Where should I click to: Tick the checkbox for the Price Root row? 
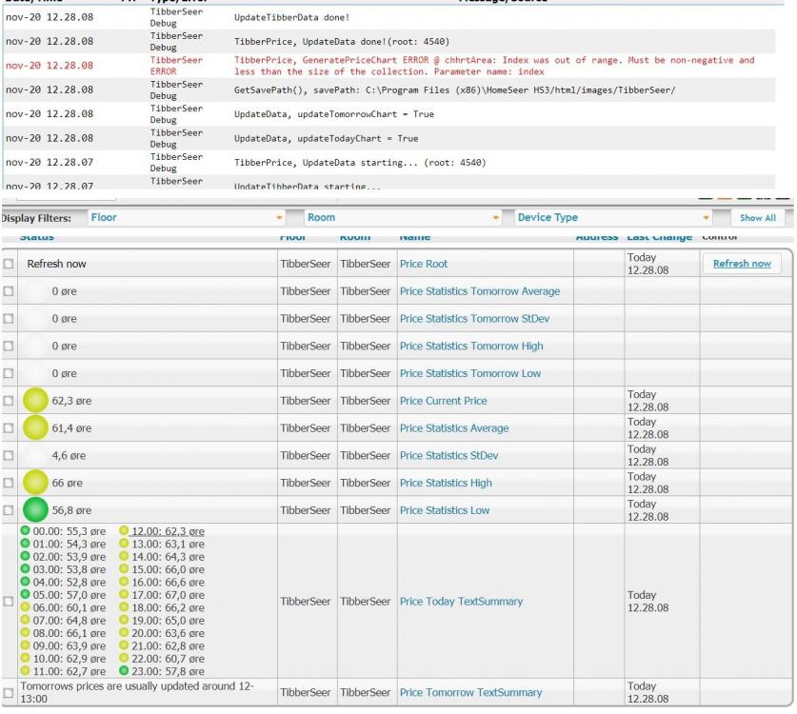(9, 264)
